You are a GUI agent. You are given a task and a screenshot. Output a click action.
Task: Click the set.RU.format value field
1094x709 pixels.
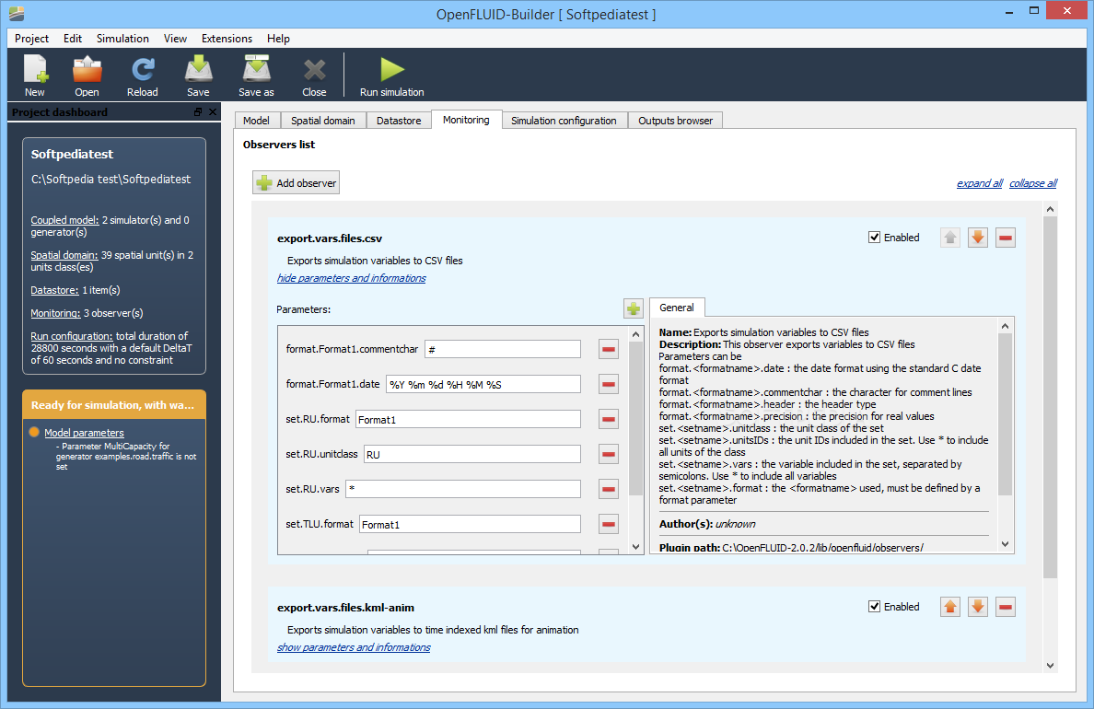[468, 419]
